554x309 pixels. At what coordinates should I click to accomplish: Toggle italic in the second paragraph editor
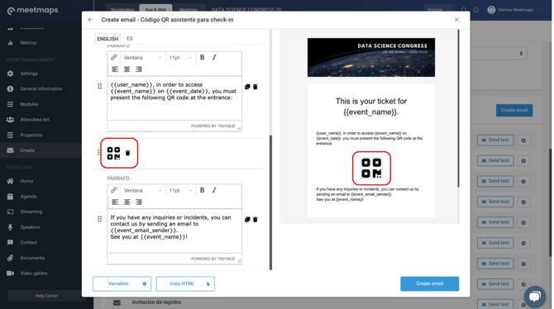click(214, 190)
